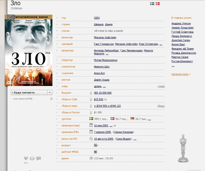Screen dimensions: 205x171
Task: Open the 7 апреля 2005 date link
Action: pyautogui.click(x=102, y=132)
